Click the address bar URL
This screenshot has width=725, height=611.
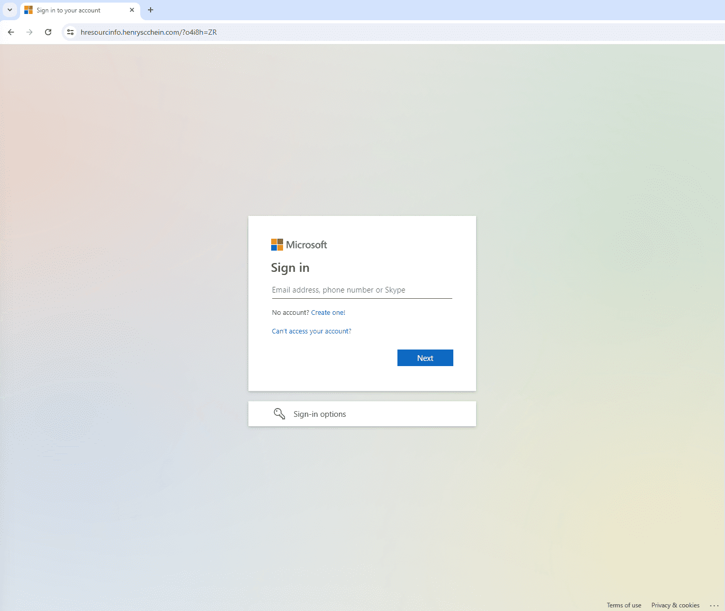tap(149, 32)
